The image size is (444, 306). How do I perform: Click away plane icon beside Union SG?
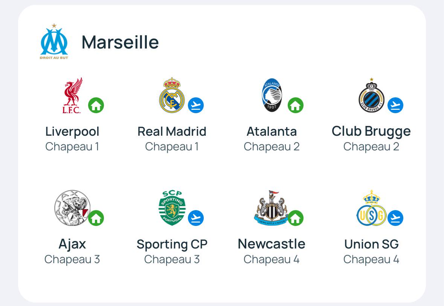[x=395, y=218]
